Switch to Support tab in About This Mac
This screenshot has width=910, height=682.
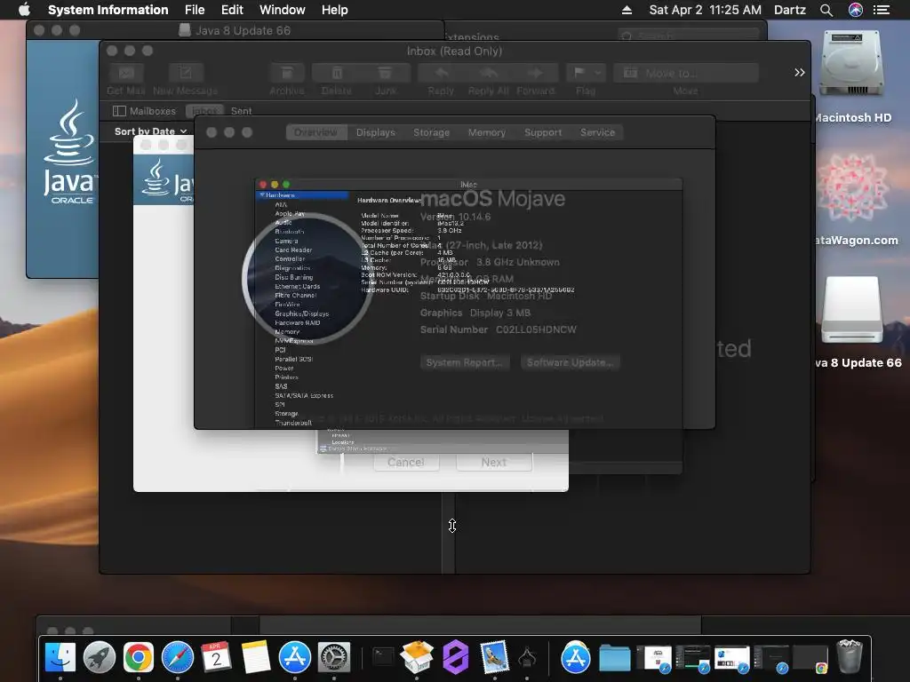tap(543, 132)
